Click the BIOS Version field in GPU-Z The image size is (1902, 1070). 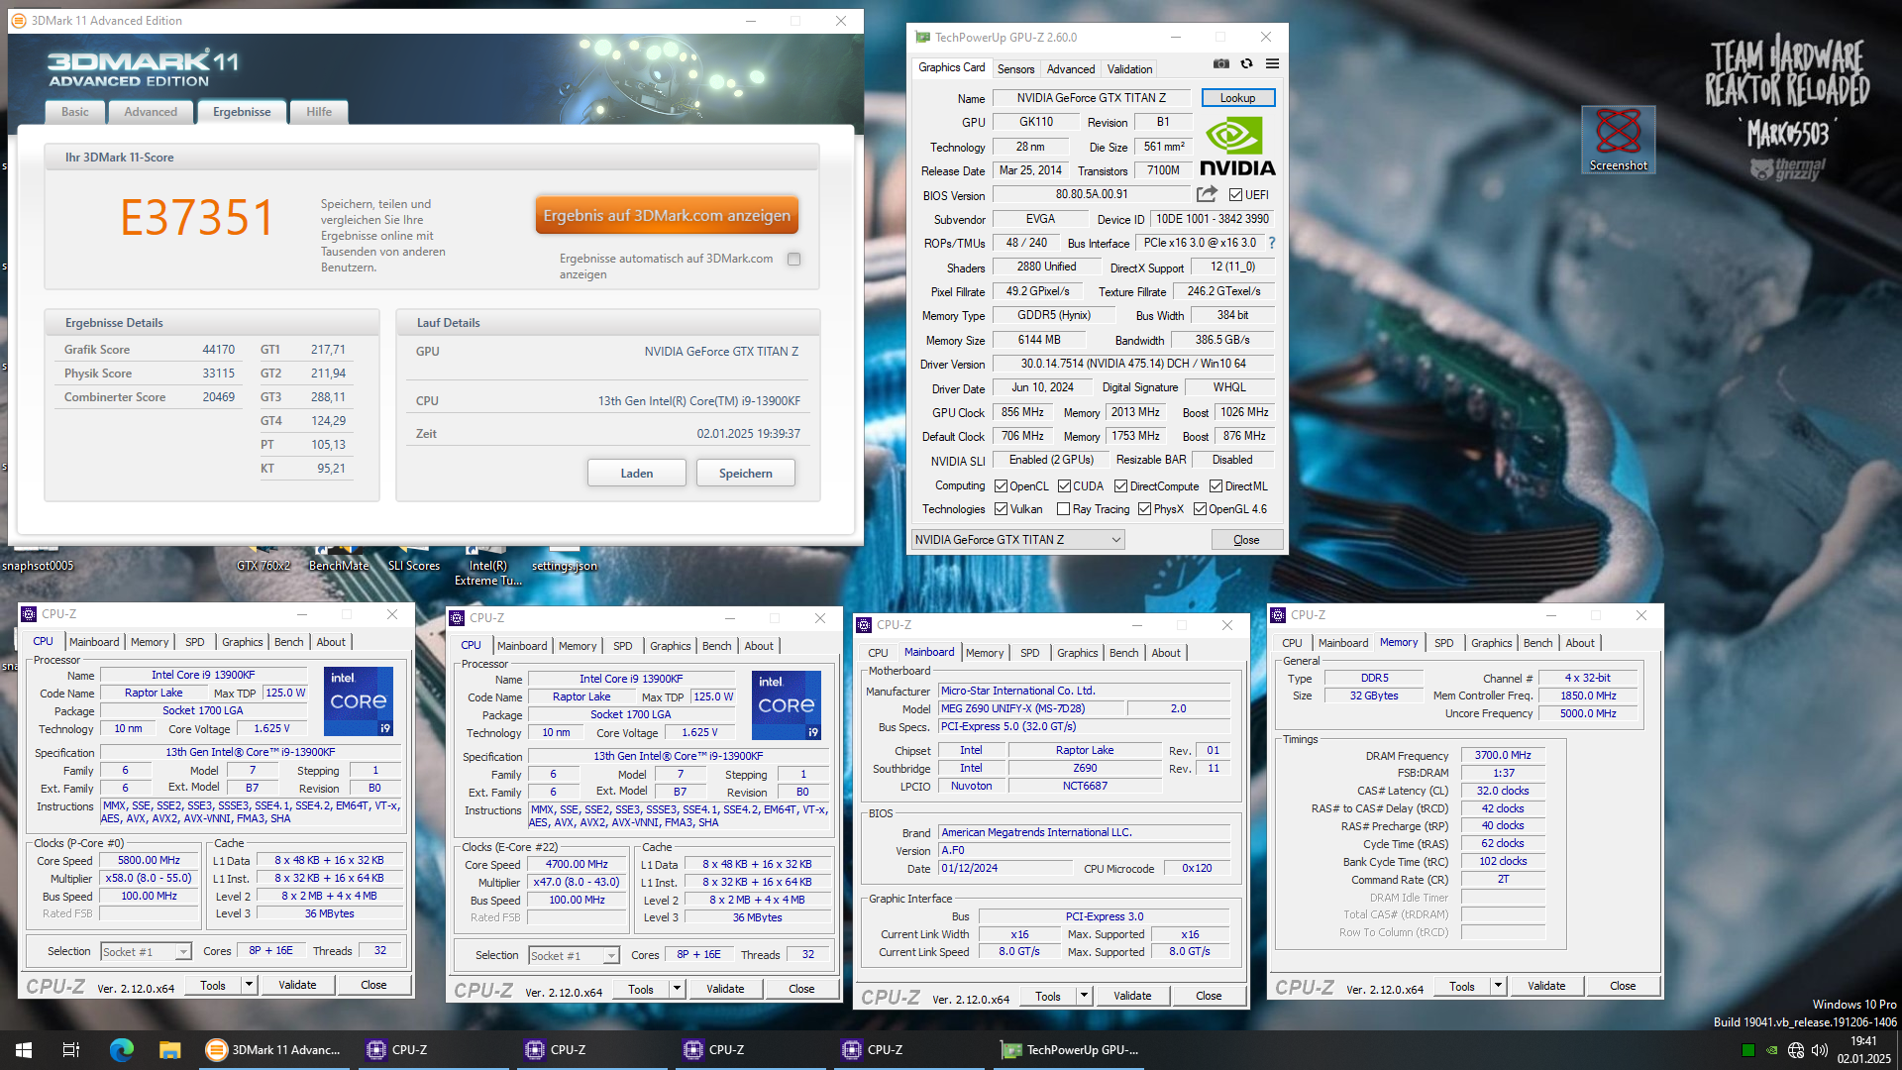pos(1091,194)
